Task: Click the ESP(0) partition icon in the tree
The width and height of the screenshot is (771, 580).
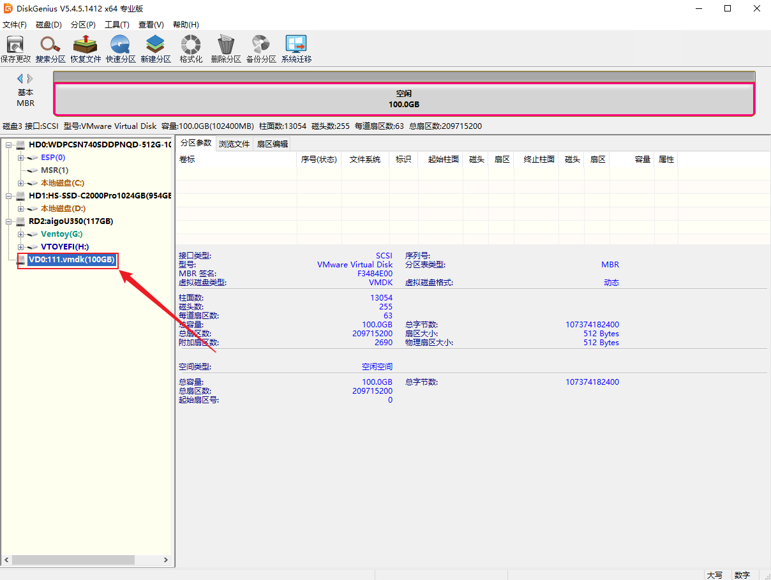Action: pyautogui.click(x=33, y=158)
